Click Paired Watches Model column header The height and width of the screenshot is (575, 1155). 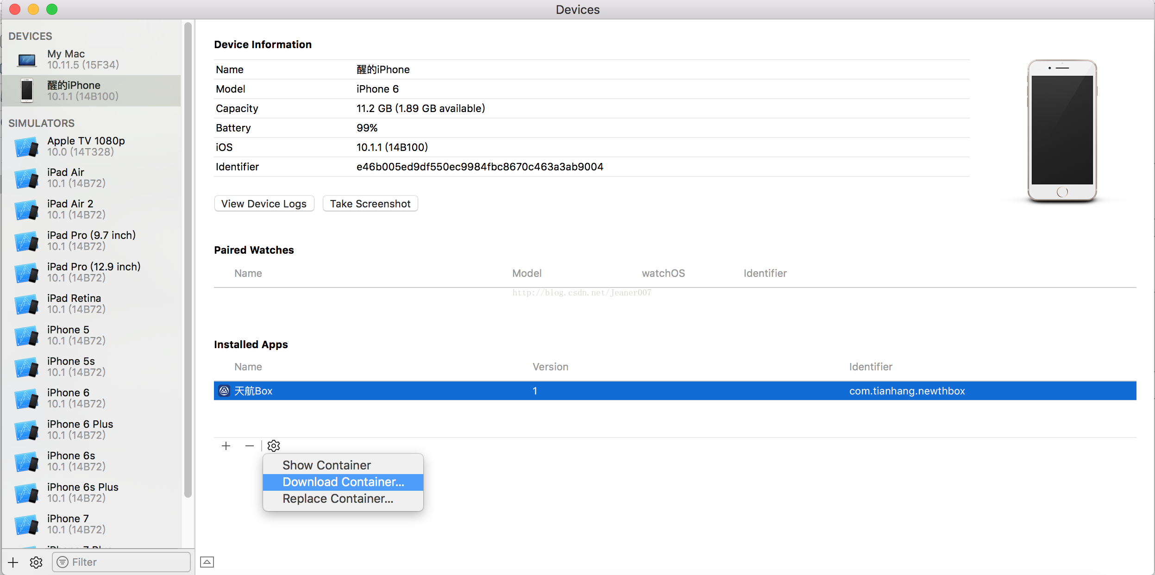coord(527,273)
